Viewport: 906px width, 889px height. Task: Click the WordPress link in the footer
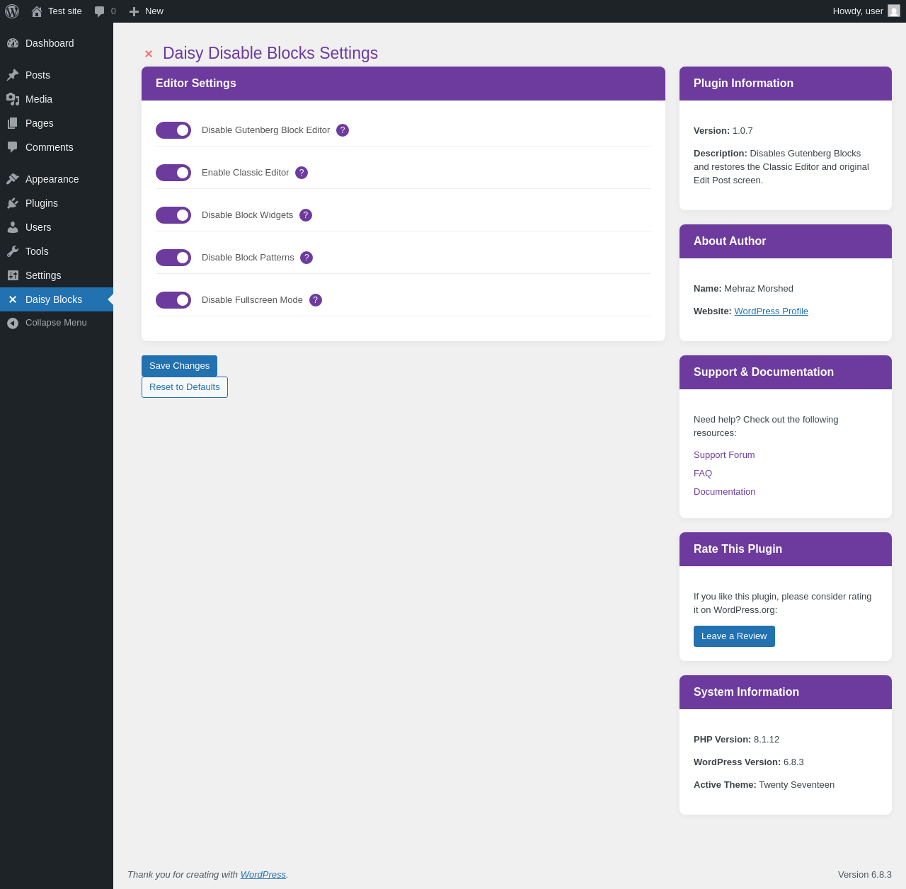click(x=263, y=875)
